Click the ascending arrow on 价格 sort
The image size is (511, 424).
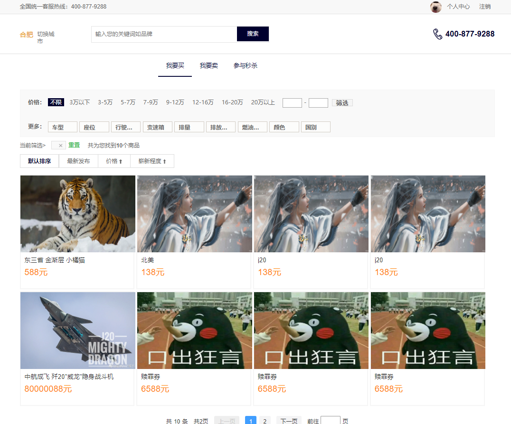tap(121, 161)
